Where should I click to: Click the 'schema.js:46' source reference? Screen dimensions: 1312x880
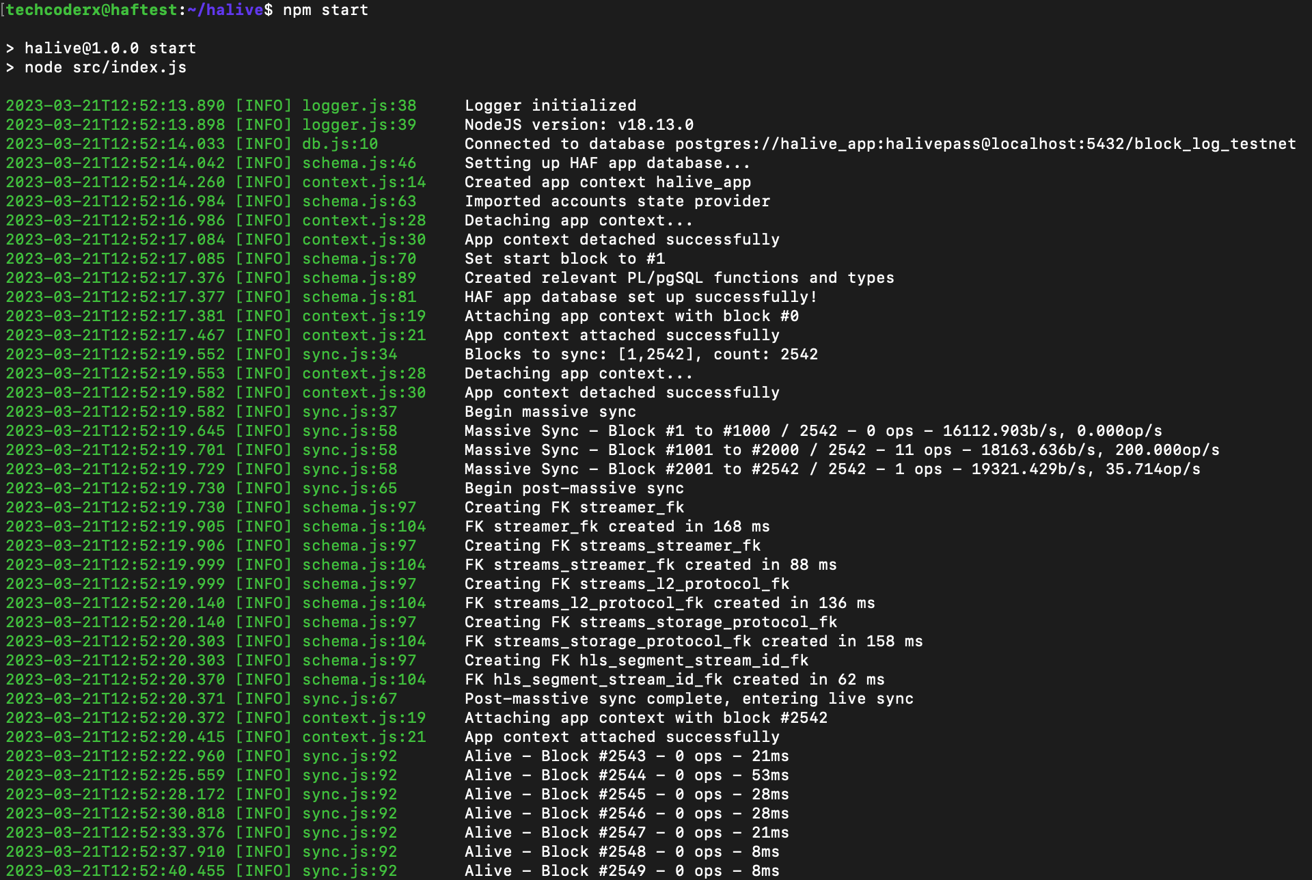tap(359, 163)
